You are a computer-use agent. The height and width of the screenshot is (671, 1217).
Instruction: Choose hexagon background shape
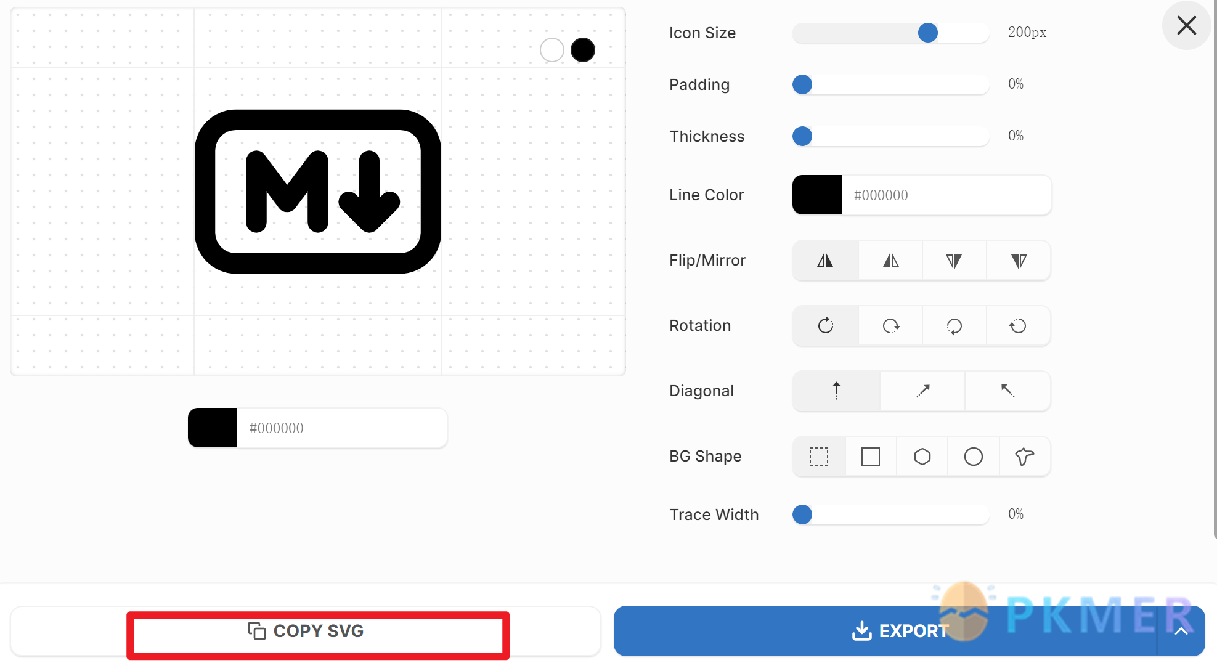922,457
